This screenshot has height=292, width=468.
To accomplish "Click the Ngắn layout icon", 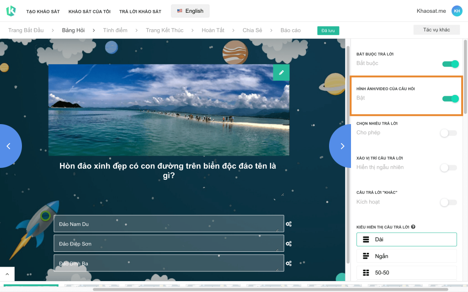I will (x=366, y=256).
